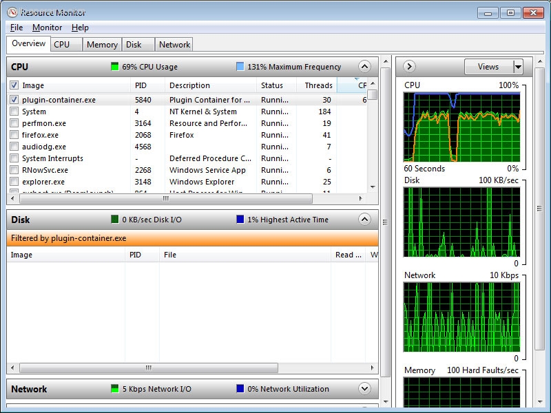Check the perfmon.exe checkbox

(14, 123)
